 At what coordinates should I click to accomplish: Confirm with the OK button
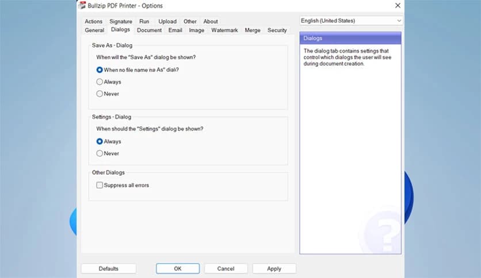[x=178, y=268]
